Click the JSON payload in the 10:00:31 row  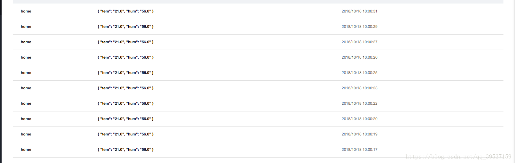[x=126, y=11]
